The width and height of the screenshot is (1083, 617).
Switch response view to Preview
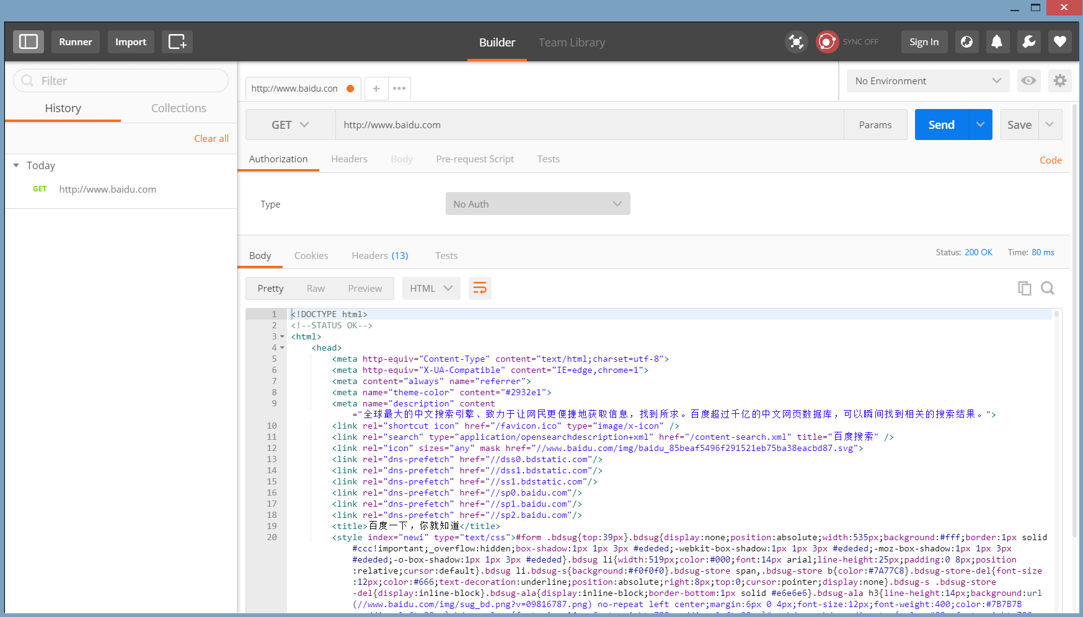coord(365,288)
